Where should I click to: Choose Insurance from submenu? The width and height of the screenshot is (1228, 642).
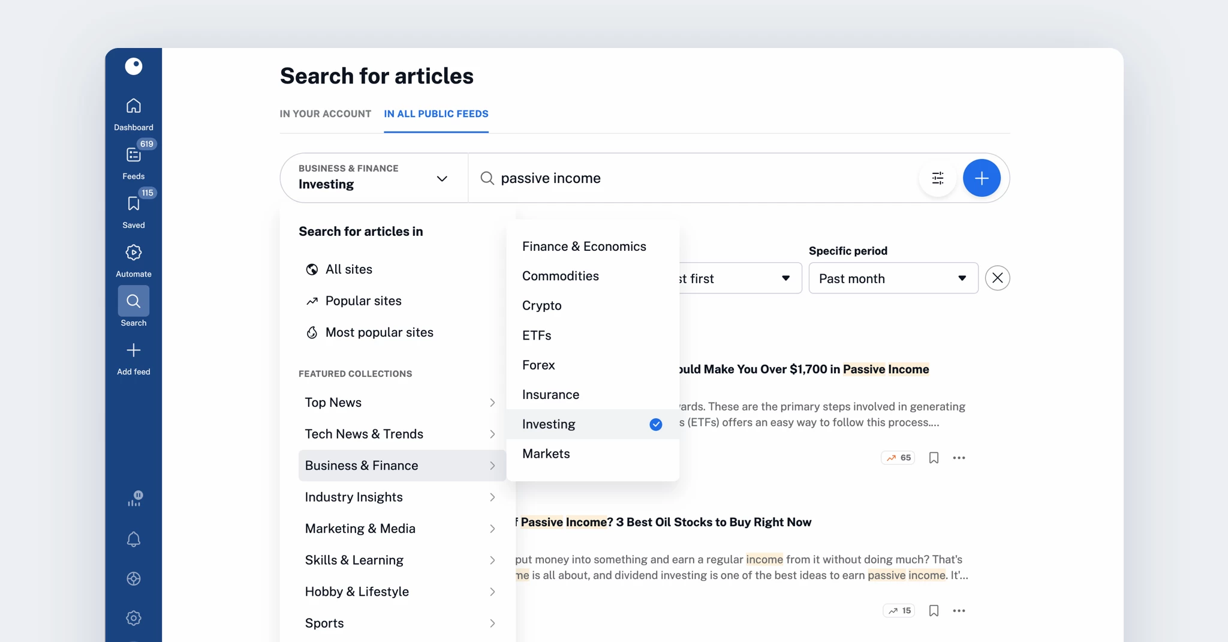point(592,395)
